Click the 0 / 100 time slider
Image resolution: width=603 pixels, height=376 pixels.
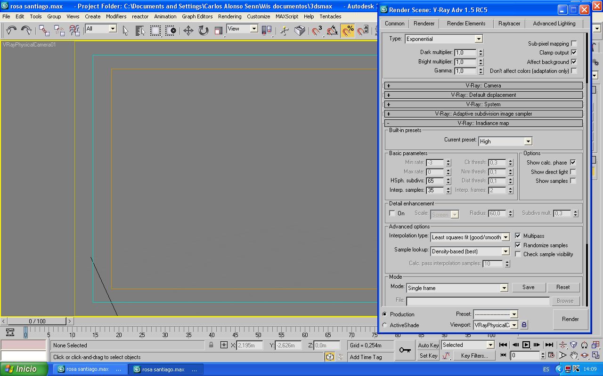(37, 321)
